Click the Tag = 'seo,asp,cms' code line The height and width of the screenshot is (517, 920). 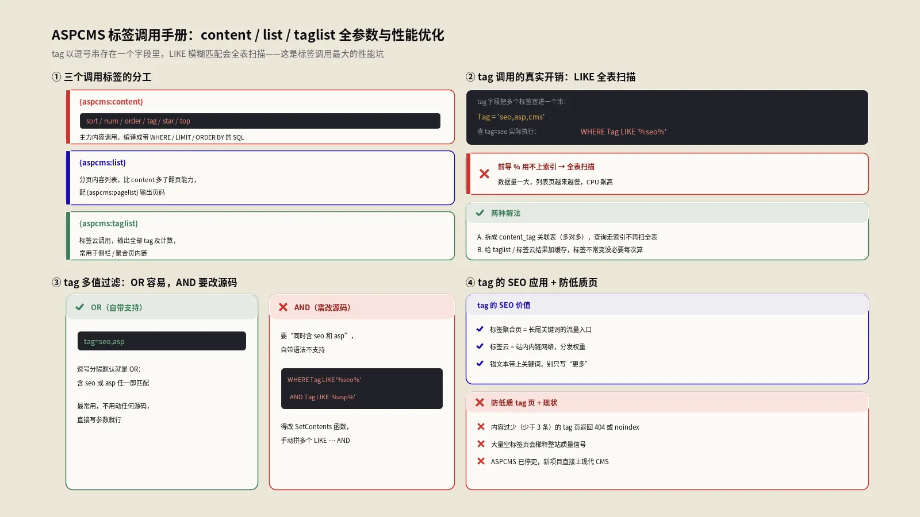pyautogui.click(x=511, y=117)
